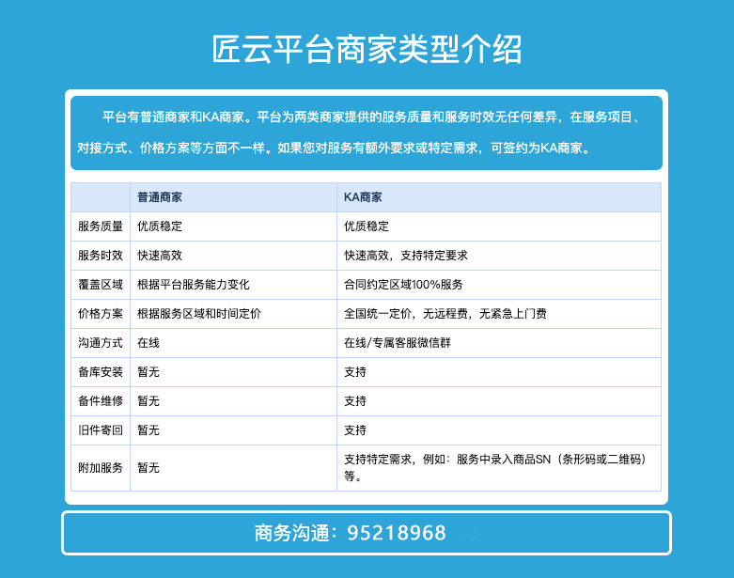Click 支持 in the 备库安装 row

coord(355,372)
